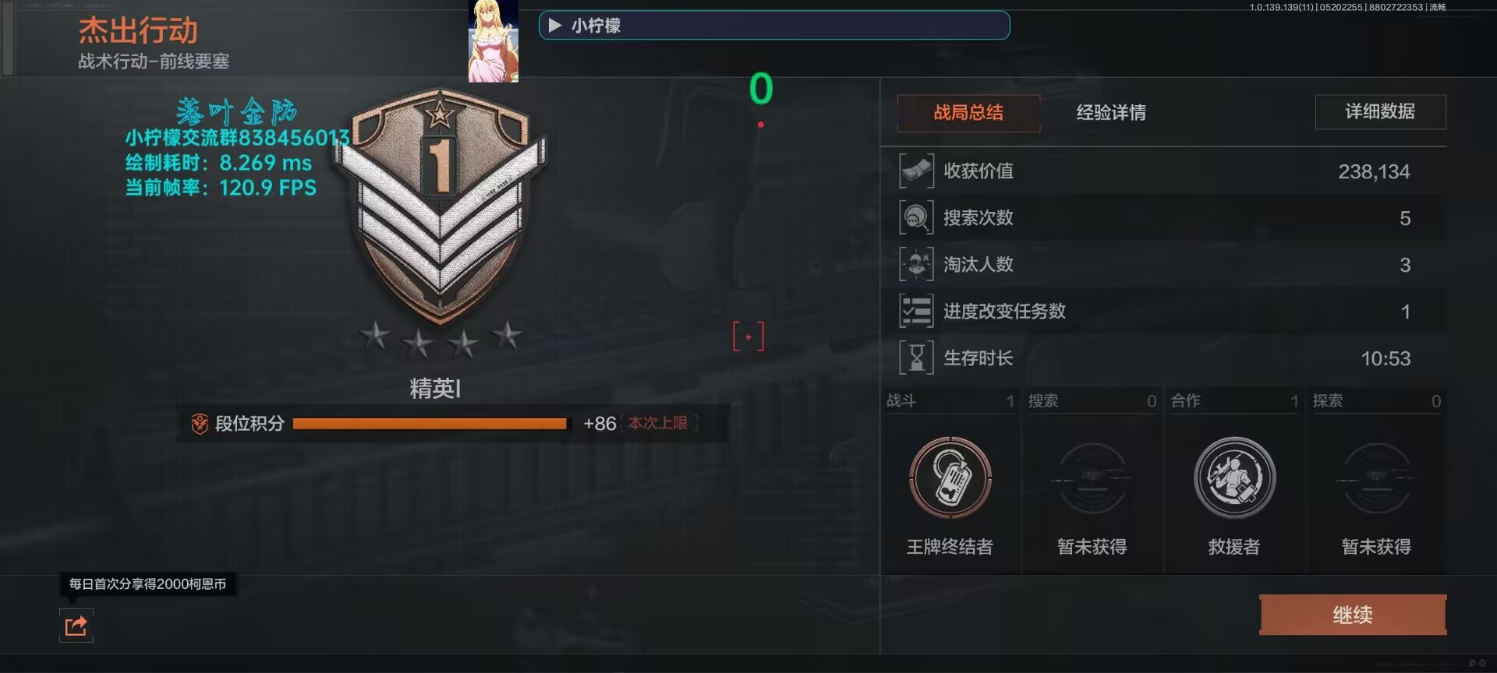Click the share icon at bottom left
This screenshot has height=673, width=1497.
76,625
